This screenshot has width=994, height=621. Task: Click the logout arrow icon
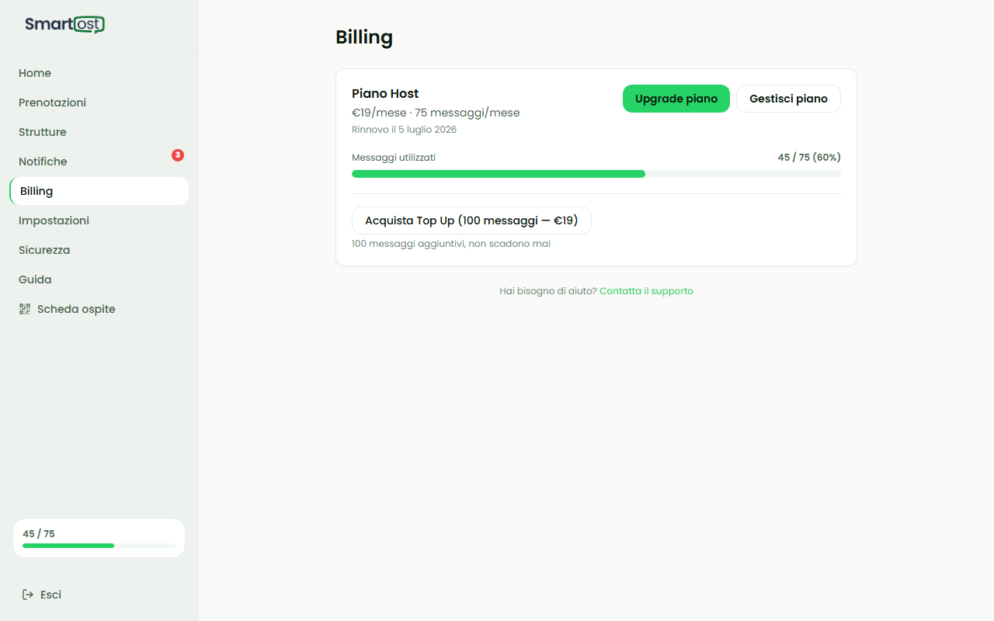(x=28, y=595)
